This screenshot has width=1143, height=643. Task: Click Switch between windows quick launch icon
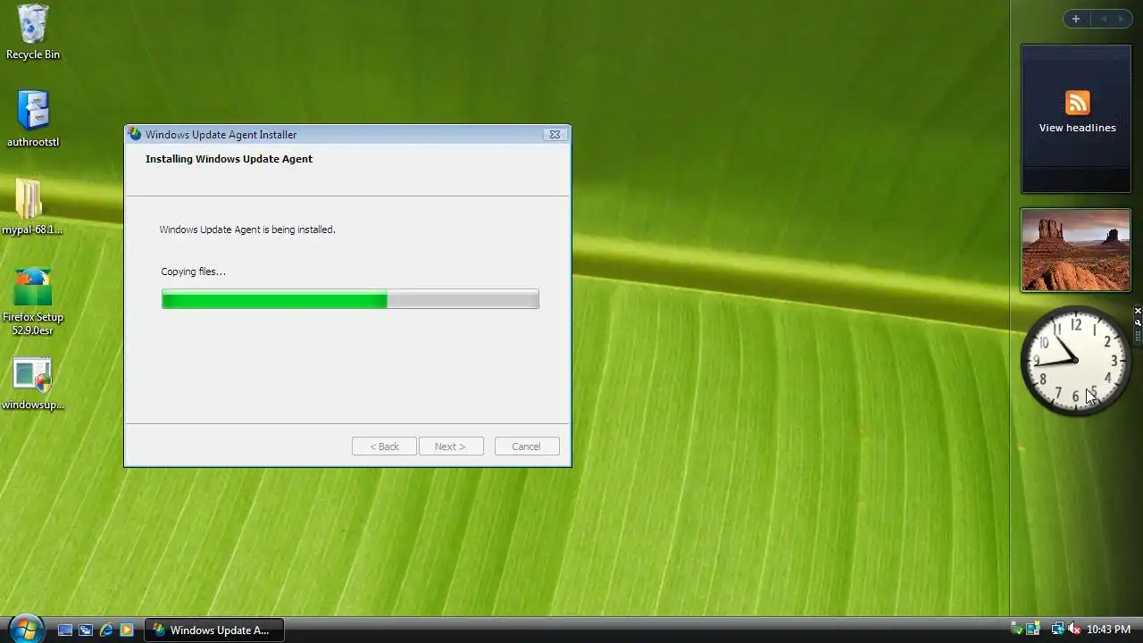[86, 630]
